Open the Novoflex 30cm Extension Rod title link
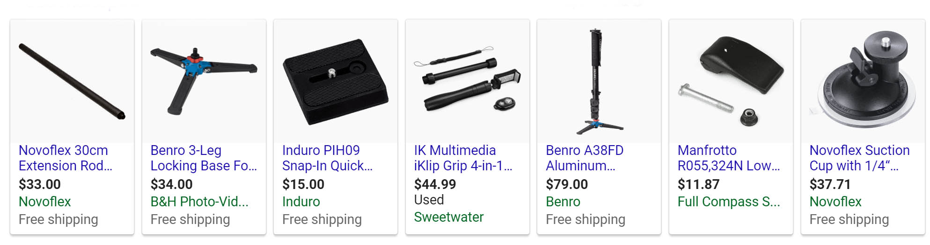The width and height of the screenshot is (930, 245). 66,158
